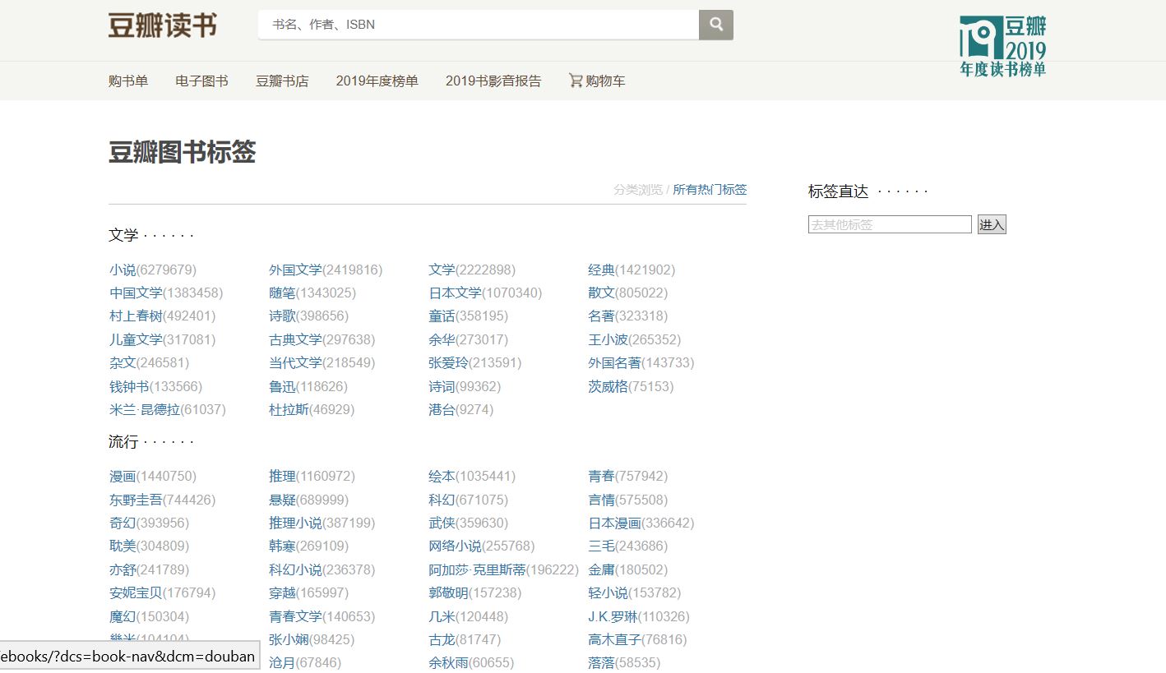Open the 三毛 tag
Screen dimensions: 1166x673
tap(601, 546)
